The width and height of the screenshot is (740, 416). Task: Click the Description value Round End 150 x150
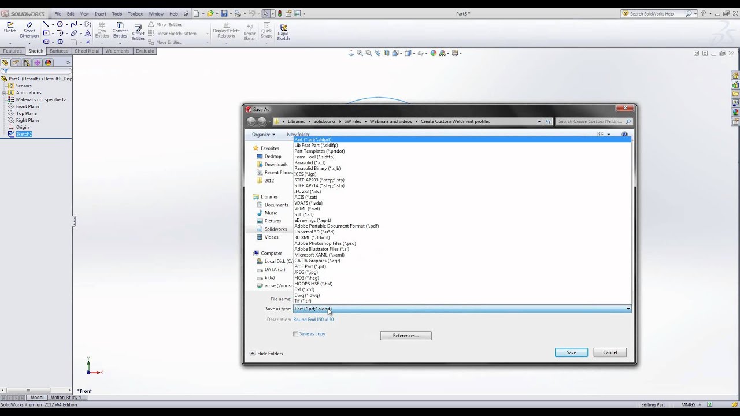pos(313,320)
